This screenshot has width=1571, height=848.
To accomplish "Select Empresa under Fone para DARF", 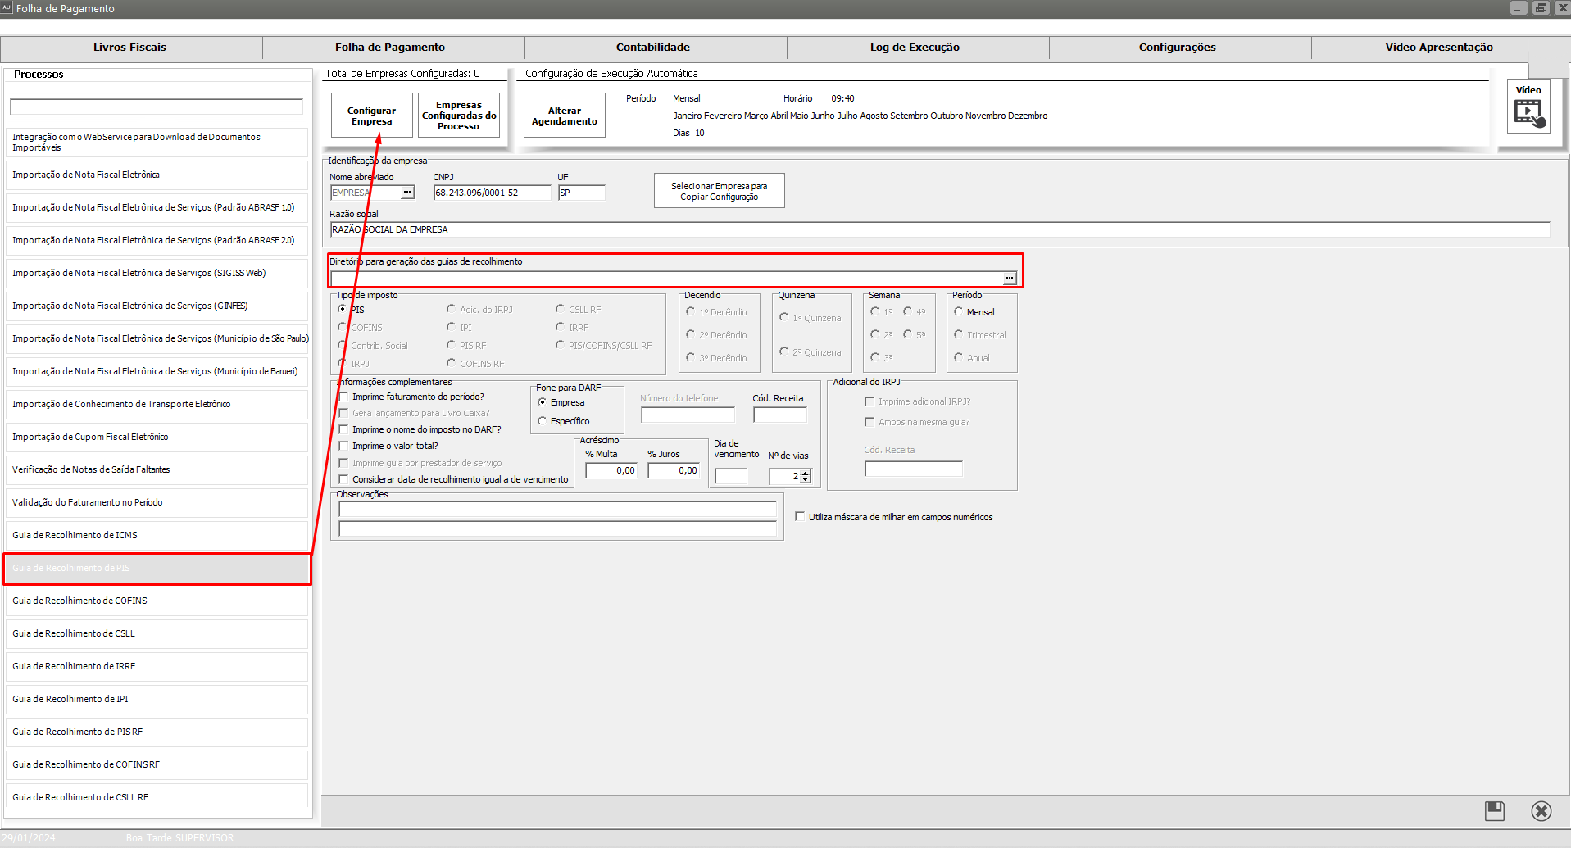I will click(542, 402).
